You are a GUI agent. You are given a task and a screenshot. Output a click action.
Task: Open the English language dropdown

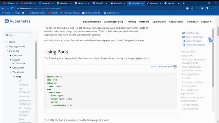click(206, 22)
